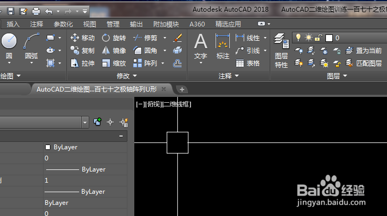Select the Rectangle draw tool
The image size is (387, 216).
[x=50, y=38]
